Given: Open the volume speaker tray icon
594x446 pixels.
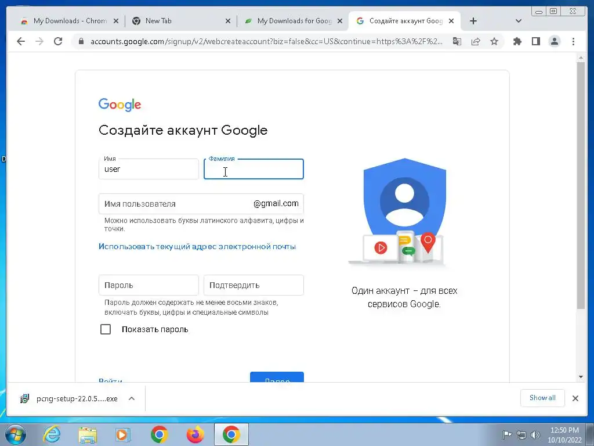Looking at the screenshot, I should [x=535, y=435].
